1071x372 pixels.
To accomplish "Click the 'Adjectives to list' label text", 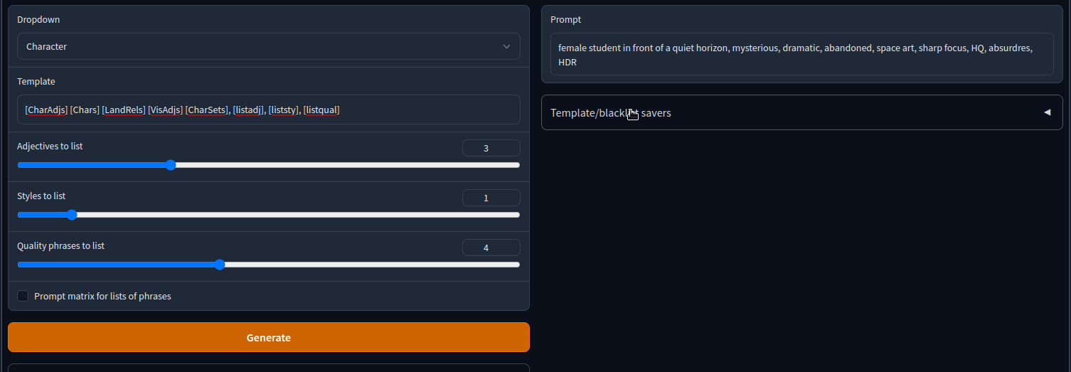I will pos(50,146).
